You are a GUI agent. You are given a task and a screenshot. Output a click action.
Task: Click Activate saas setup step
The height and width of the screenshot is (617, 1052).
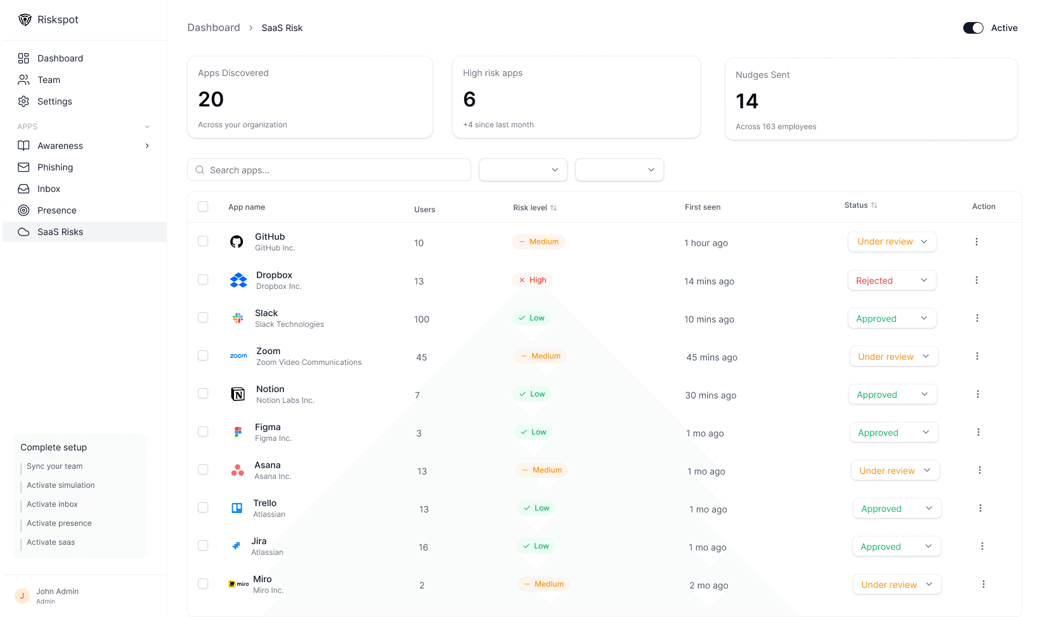51,542
